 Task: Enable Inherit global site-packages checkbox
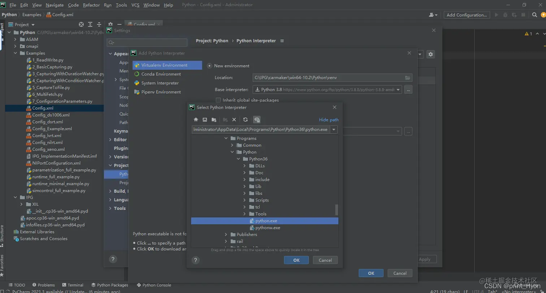pos(218,100)
